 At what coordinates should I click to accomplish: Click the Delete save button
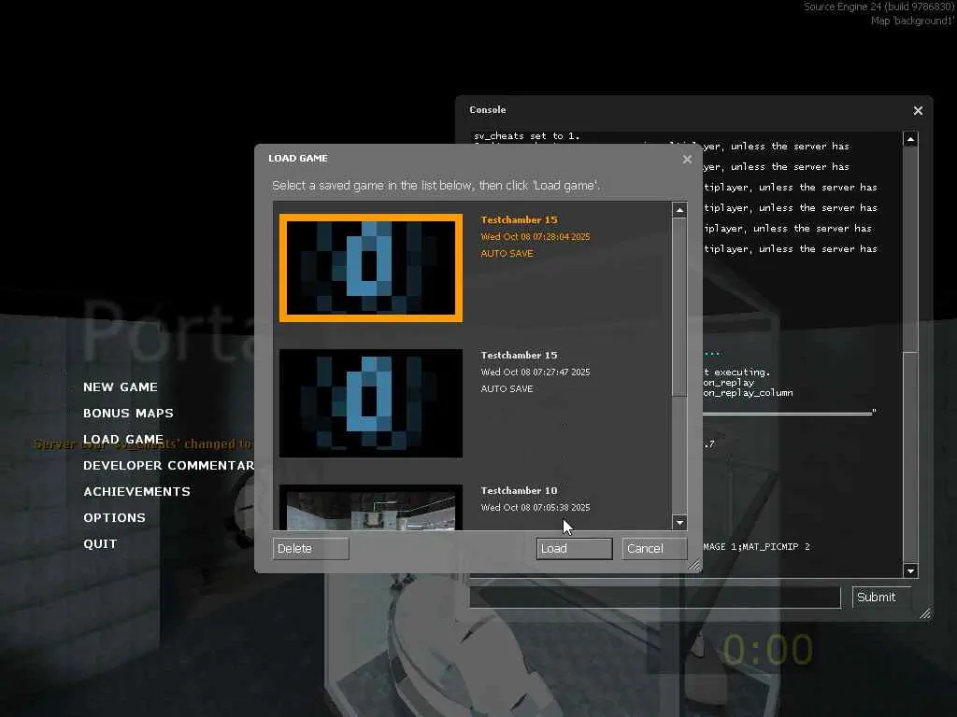click(310, 548)
